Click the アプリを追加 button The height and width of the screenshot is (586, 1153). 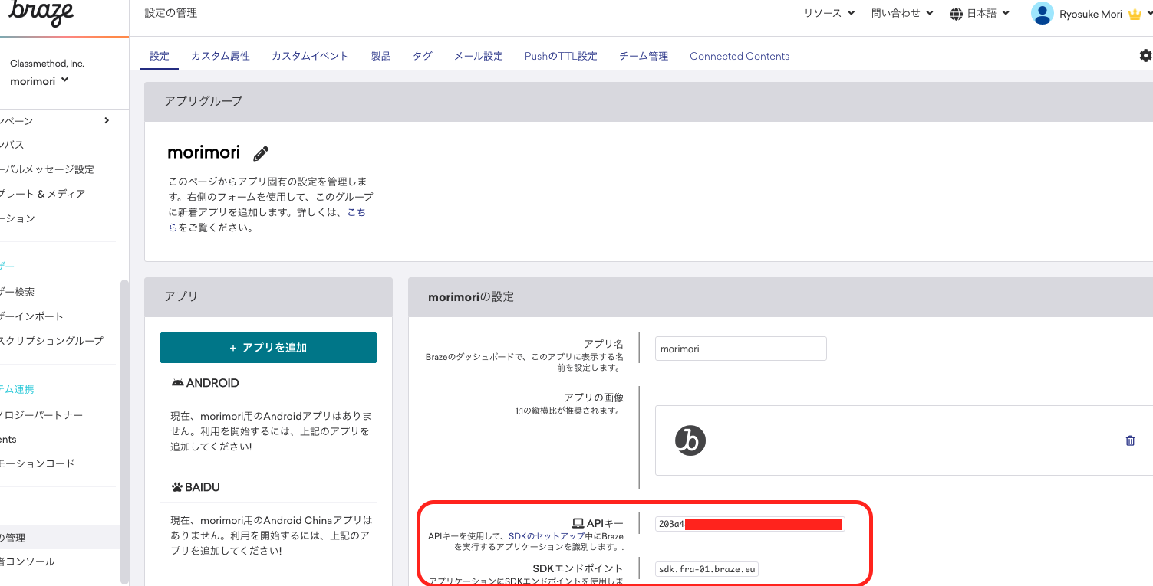click(x=268, y=347)
